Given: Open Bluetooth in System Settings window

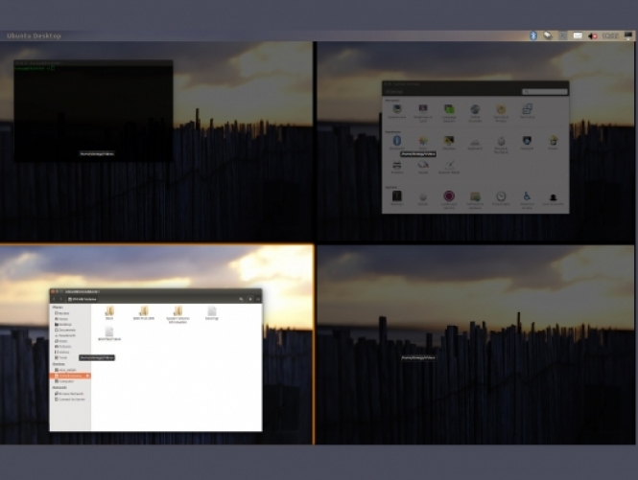Looking at the screenshot, I should (396, 142).
